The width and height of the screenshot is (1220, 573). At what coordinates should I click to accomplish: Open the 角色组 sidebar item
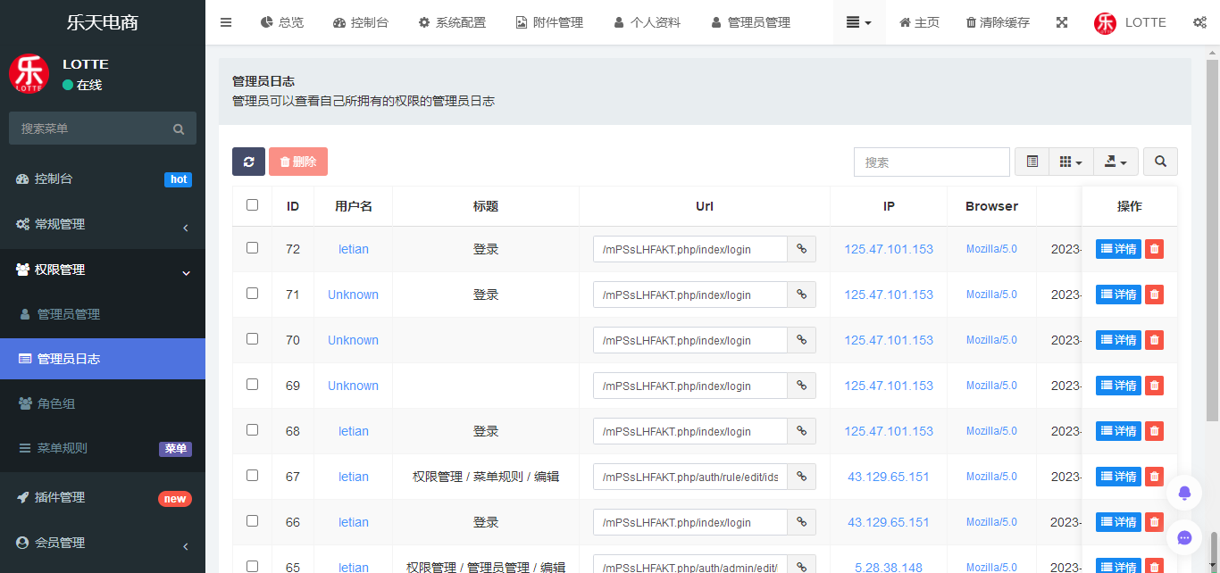[x=103, y=403]
